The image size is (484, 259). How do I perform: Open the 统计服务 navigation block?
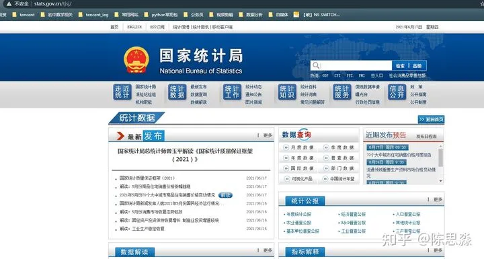[341, 91]
